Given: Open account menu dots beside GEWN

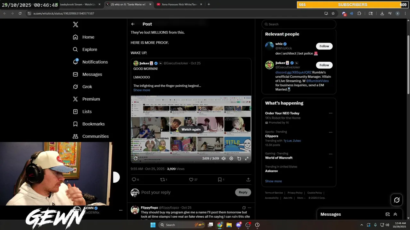Looking at the screenshot, I should (x=121, y=210).
